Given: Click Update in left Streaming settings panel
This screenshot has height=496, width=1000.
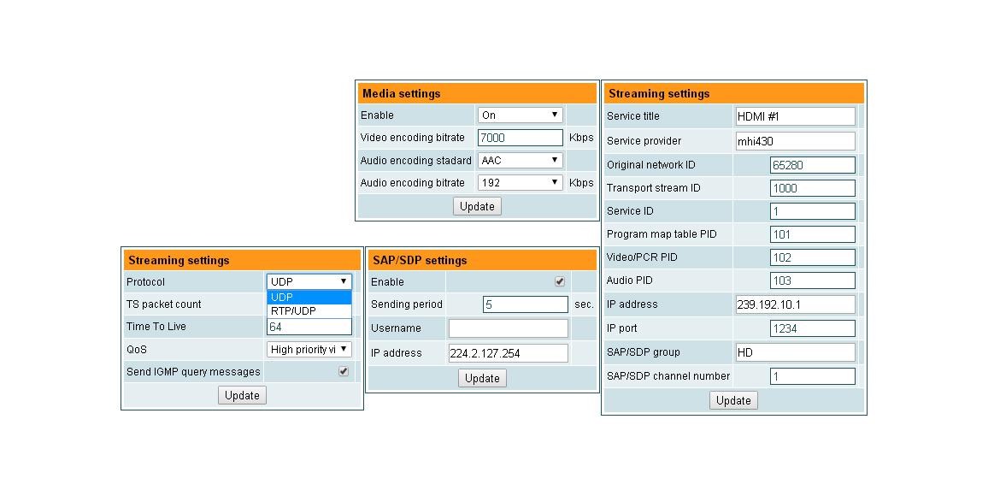Looking at the screenshot, I should click(x=242, y=395).
